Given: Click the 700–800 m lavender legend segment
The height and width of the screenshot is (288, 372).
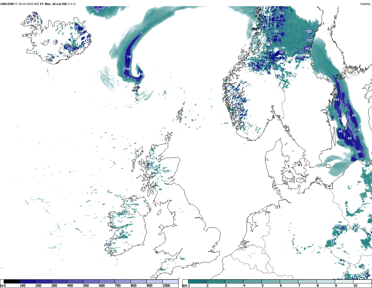Looking at the screenshot, I should (x=123, y=282).
